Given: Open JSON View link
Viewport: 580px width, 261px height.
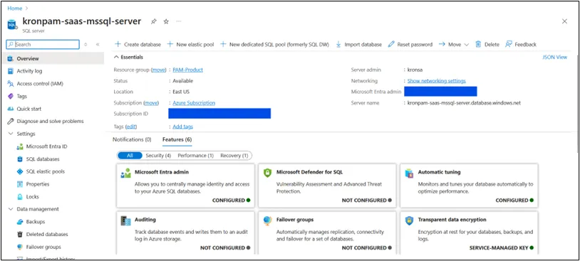Looking at the screenshot, I should (x=554, y=57).
